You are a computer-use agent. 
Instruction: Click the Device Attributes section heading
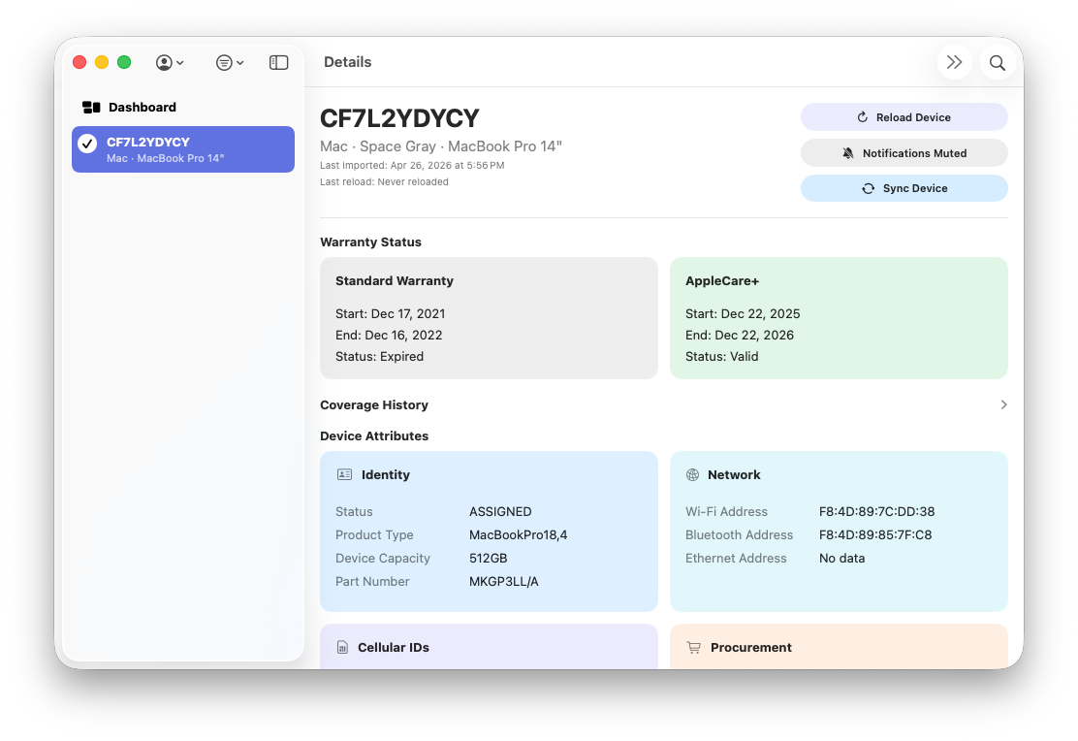pyautogui.click(x=374, y=436)
